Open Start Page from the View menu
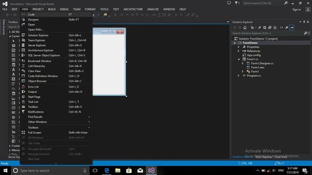The image size is (312, 175). [x=56, y=97]
